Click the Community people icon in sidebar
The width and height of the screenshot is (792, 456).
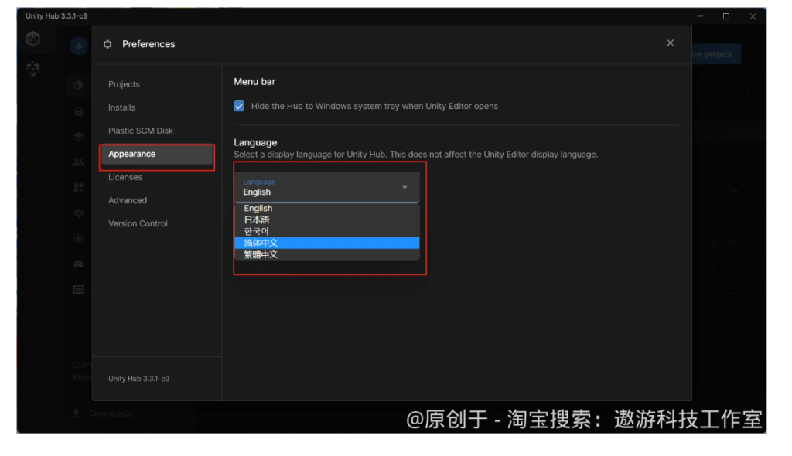tap(78, 162)
